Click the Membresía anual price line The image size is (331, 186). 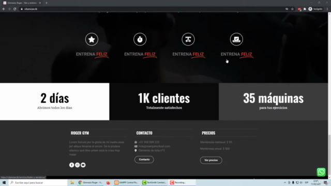[215, 149]
